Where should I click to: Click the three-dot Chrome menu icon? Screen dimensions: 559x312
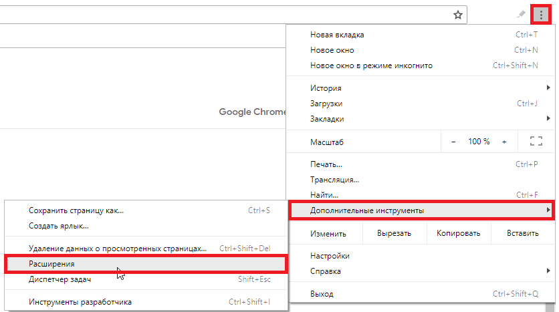point(542,15)
